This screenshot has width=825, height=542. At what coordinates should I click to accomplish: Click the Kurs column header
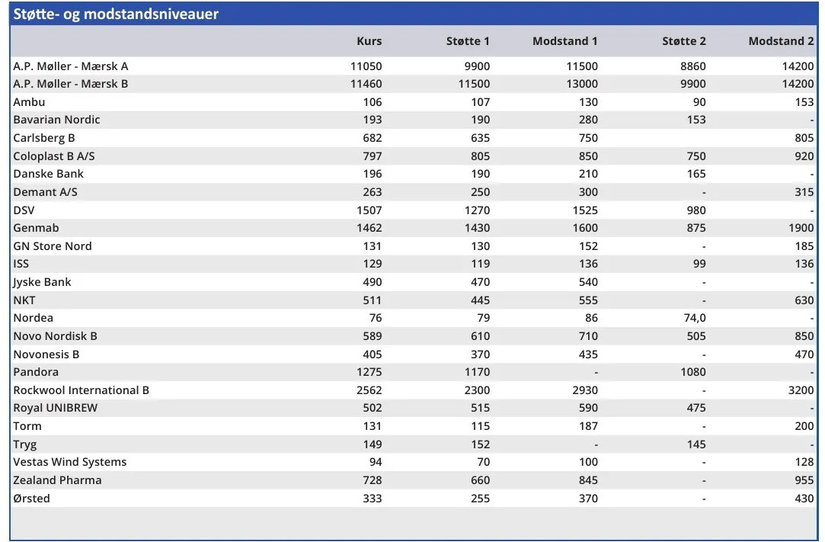(369, 41)
